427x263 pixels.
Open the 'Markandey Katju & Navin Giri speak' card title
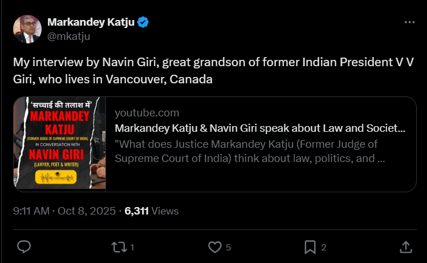[260, 128]
